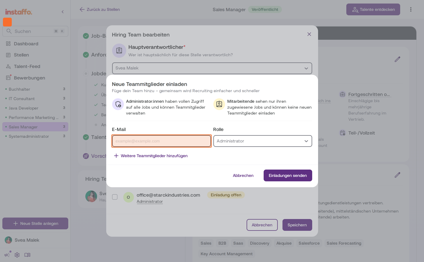
Task: Click Abbrechen in the invite panel
Action: 243,175
